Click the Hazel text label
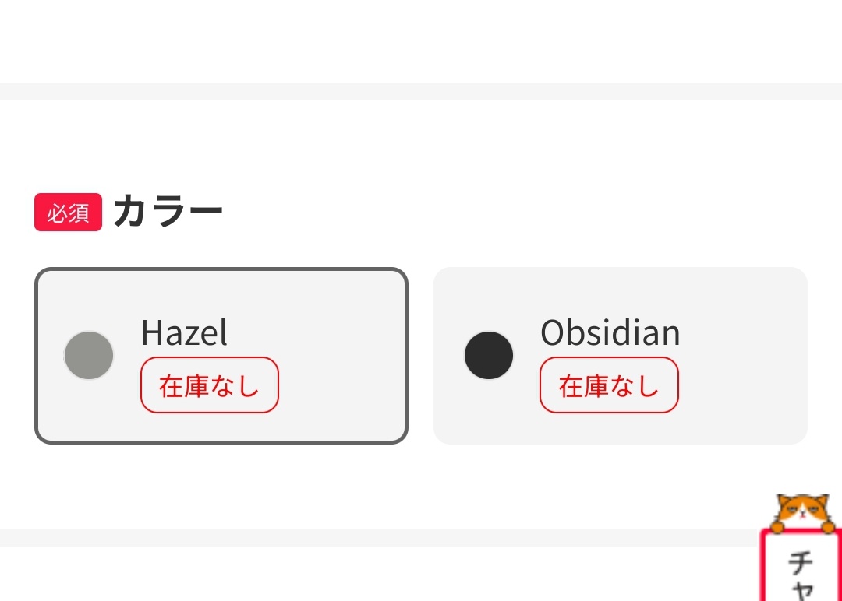The width and height of the screenshot is (842, 601). click(184, 333)
